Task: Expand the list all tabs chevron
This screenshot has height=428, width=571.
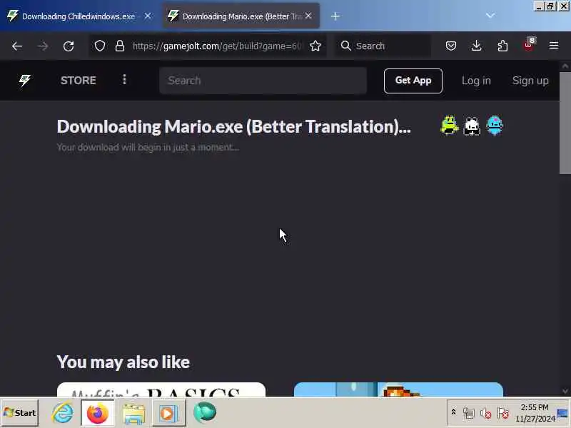Action: click(490, 16)
